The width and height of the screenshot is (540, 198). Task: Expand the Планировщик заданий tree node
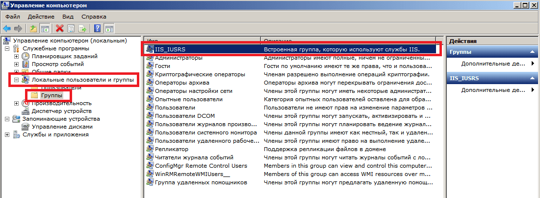tap(16, 56)
